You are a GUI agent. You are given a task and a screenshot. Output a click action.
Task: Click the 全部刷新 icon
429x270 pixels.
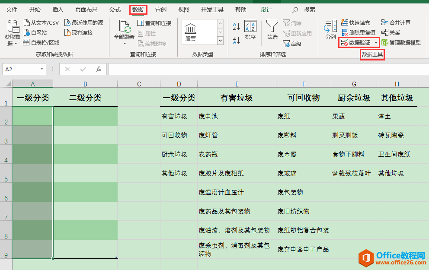pyautogui.click(x=124, y=29)
